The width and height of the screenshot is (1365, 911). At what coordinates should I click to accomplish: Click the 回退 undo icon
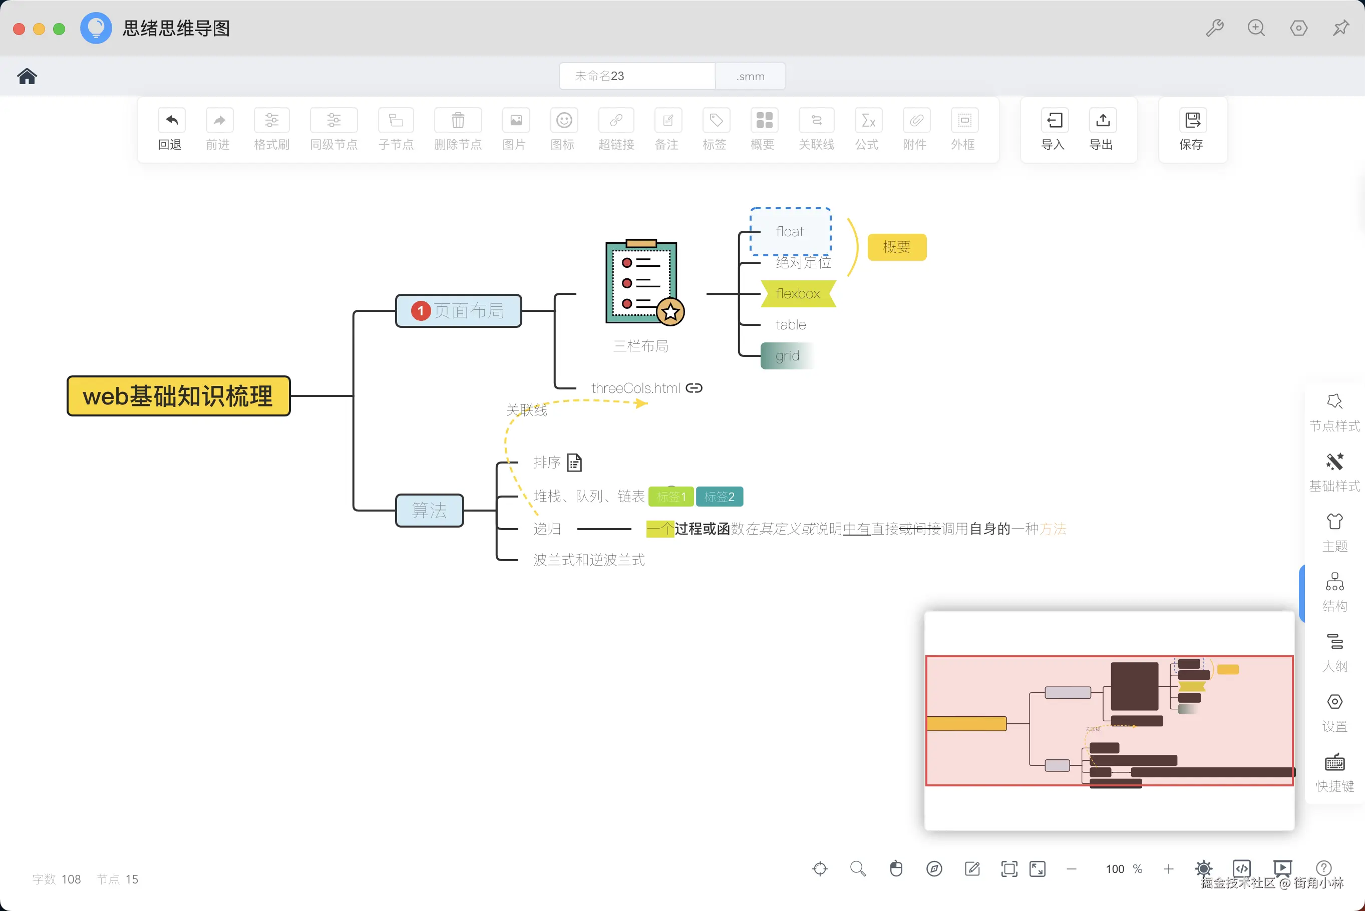click(171, 121)
